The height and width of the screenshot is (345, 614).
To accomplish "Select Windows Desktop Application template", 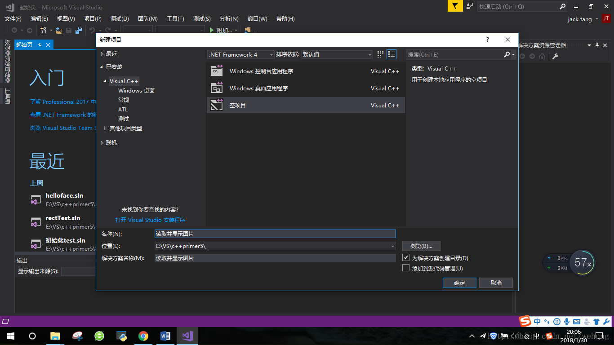I will [x=306, y=88].
